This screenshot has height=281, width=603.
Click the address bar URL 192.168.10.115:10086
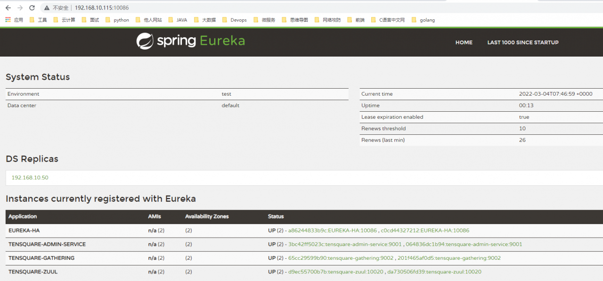point(102,8)
